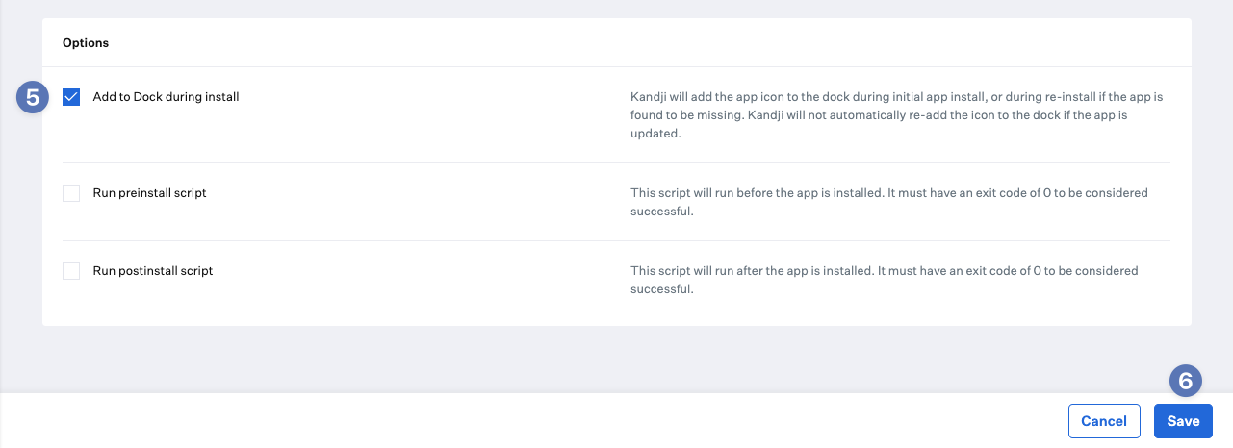Click "successful." under the preinstall script description
Screen dimensions: 1233x448
click(661, 212)
